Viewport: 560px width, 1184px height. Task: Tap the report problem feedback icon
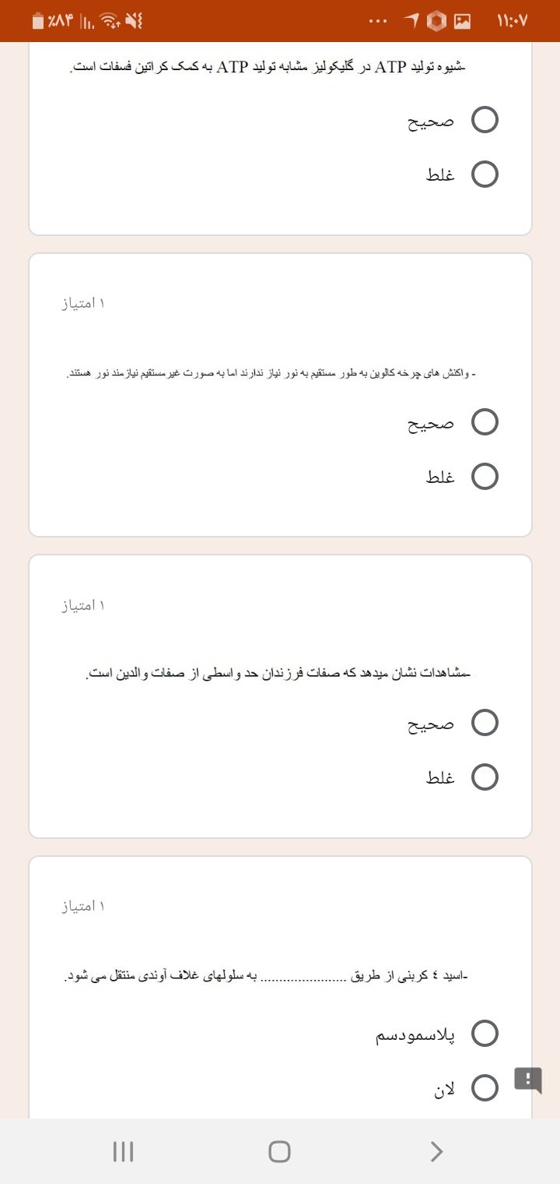click(x=528, y=1080)
